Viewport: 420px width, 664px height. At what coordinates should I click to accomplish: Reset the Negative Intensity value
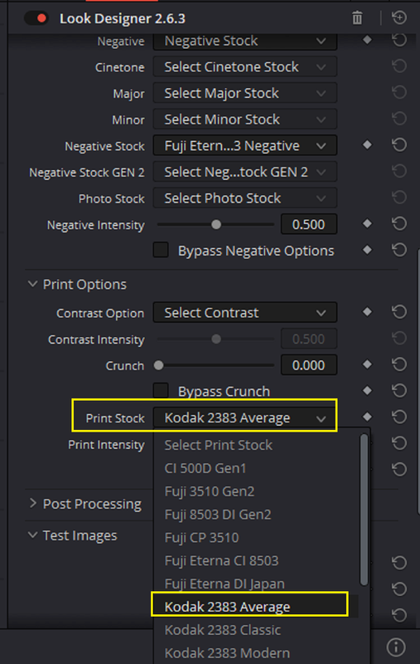pyautogui.click(x=398, y=224)
